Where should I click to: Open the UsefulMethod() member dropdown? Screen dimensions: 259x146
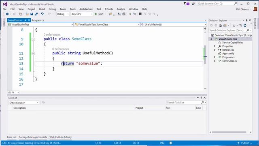[174, 24]
